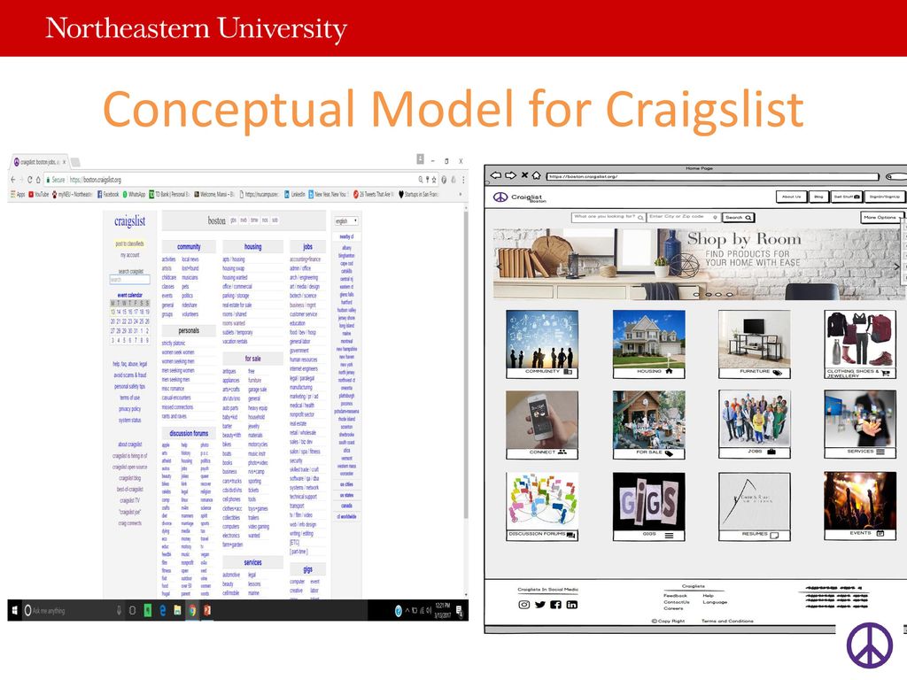This screenshot has width=907, height=680.
Task: Open the new tab button in Chrome
Action: 76,163
